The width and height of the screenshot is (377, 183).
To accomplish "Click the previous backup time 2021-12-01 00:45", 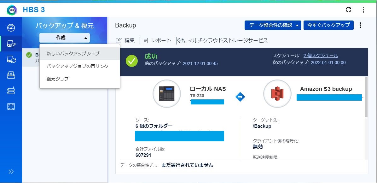I will point(200,63).
